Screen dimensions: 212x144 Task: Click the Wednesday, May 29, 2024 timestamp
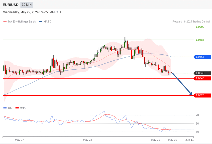pos(32,12)
